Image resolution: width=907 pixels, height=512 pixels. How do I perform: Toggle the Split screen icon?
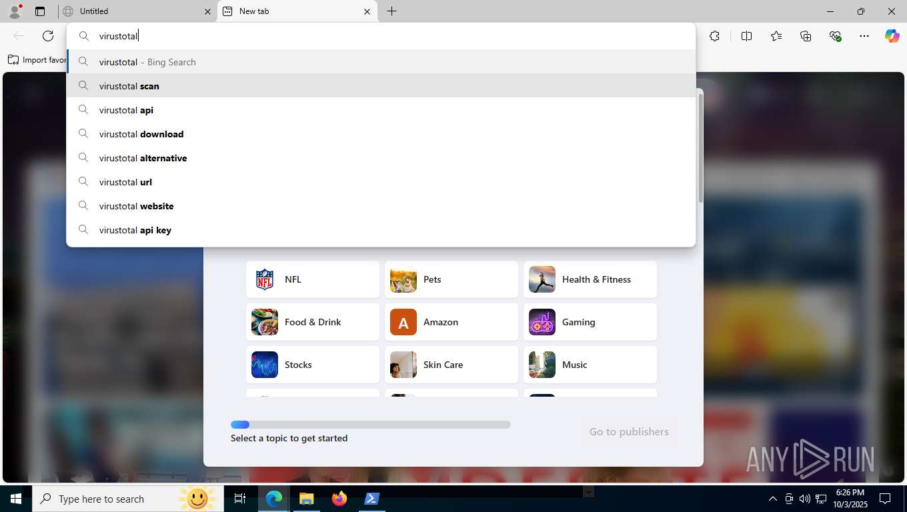(746, 36)
